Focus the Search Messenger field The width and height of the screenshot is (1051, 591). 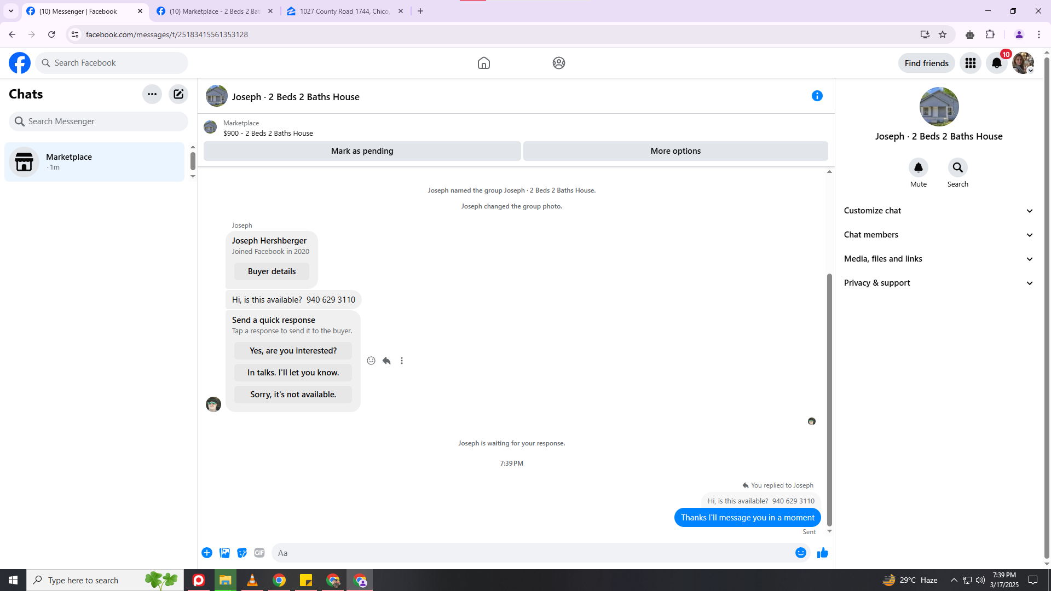[x=99, y=121]
